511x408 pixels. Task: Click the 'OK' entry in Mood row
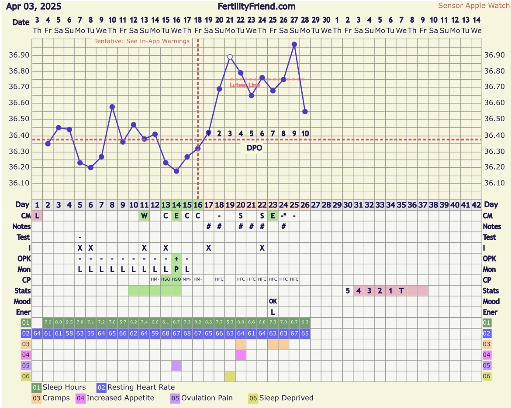273,301
